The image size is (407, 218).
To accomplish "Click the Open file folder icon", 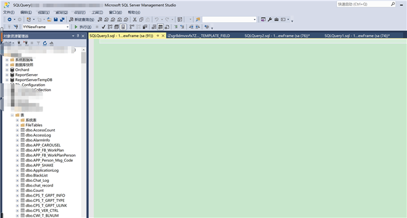I will [49, 20].
